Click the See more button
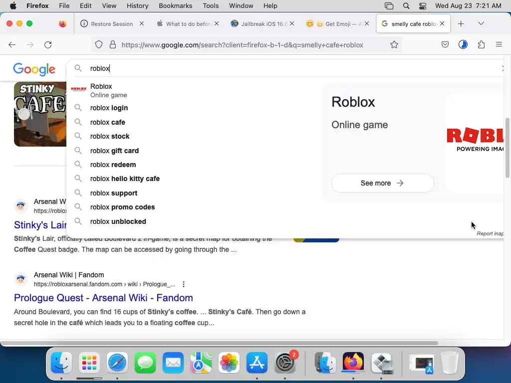This screenshot has height=383, width=511. pyautogui.click(x=382, y=183)
